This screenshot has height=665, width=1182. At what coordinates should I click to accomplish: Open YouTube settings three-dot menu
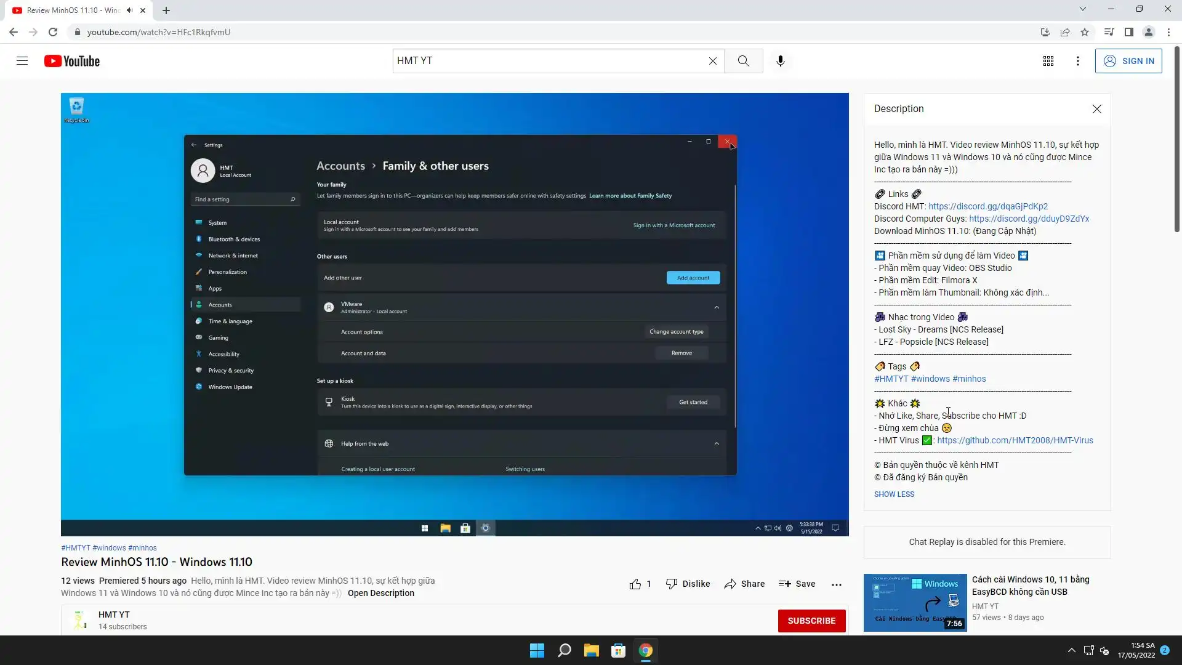tap(1077, 61)
